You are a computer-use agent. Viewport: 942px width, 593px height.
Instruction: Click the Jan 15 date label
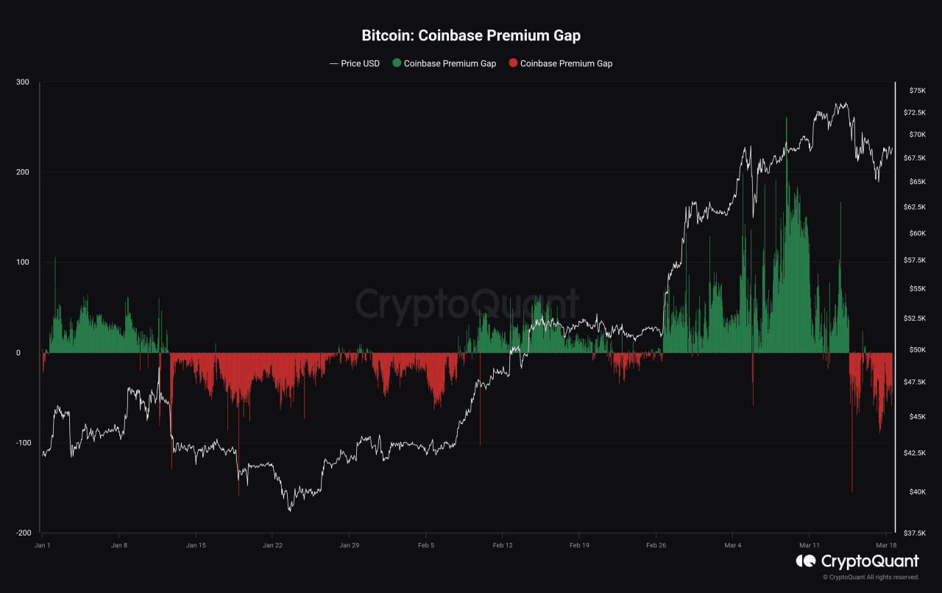click(x=196, y=546)
